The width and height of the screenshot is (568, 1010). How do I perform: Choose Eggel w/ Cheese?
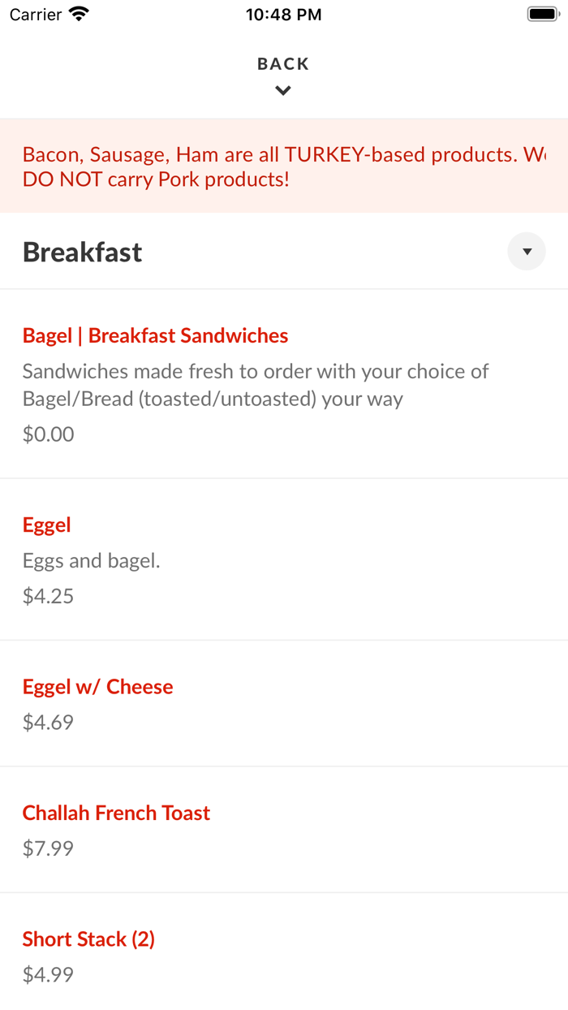coord(97,686)
